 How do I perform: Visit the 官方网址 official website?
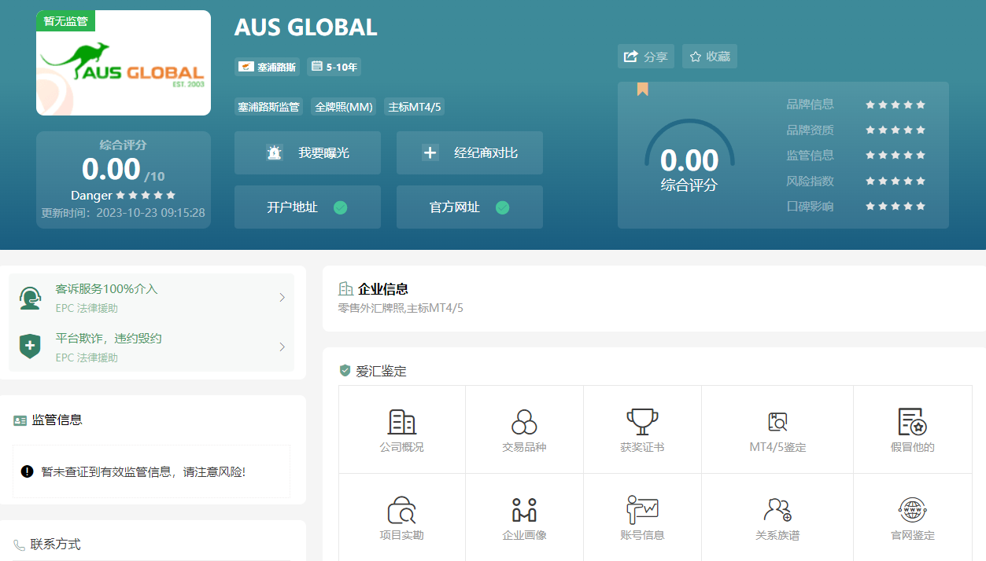point(470,207)
